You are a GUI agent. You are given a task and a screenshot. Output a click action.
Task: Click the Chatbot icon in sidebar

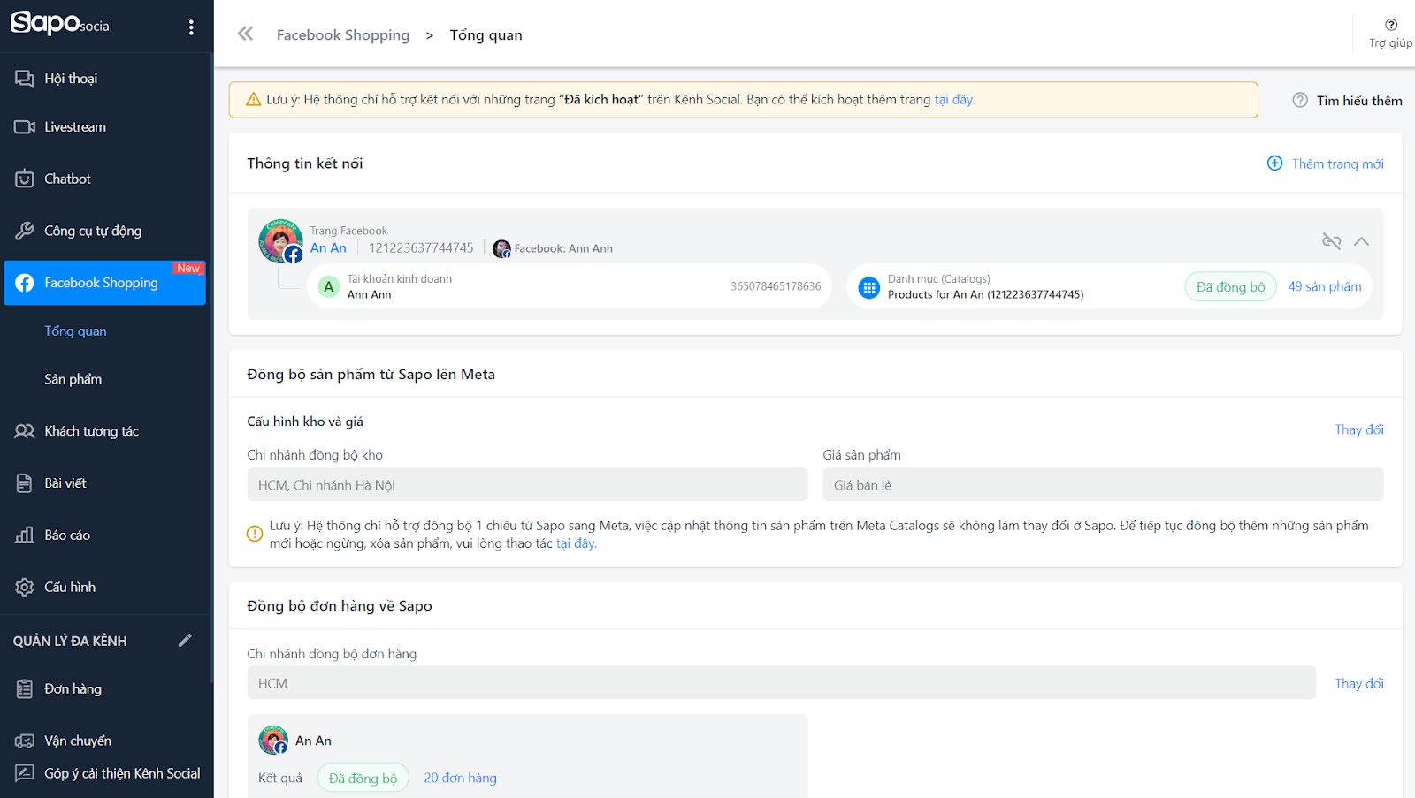pos(25,179)
